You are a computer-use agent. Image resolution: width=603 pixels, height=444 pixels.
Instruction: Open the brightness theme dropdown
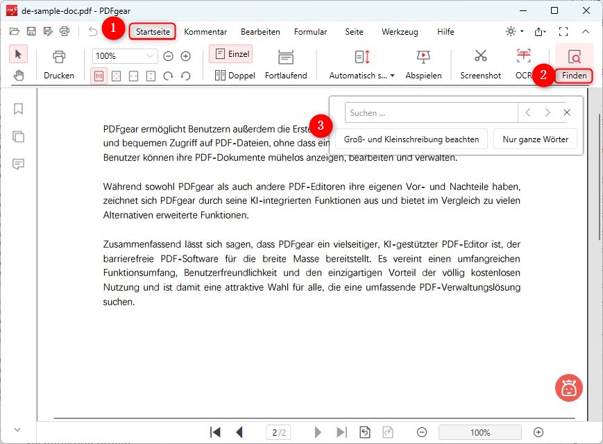click(x=514, y=31)
